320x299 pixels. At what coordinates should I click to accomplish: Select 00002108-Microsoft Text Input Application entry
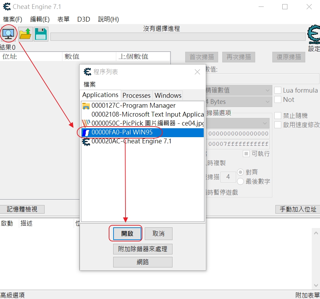point(142,115)
